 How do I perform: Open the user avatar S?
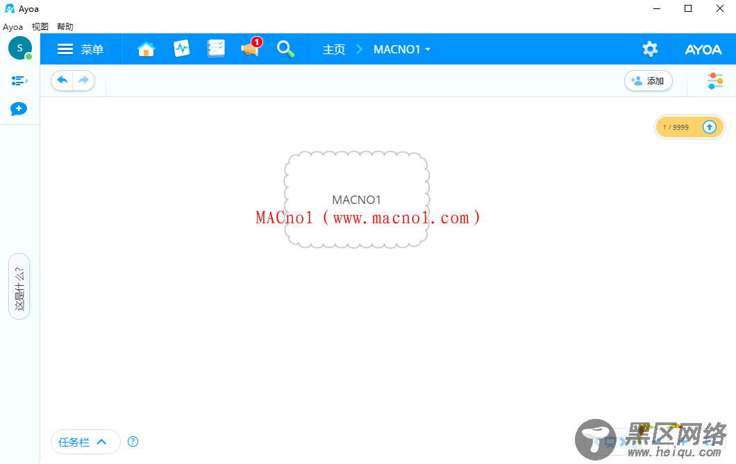19,48
